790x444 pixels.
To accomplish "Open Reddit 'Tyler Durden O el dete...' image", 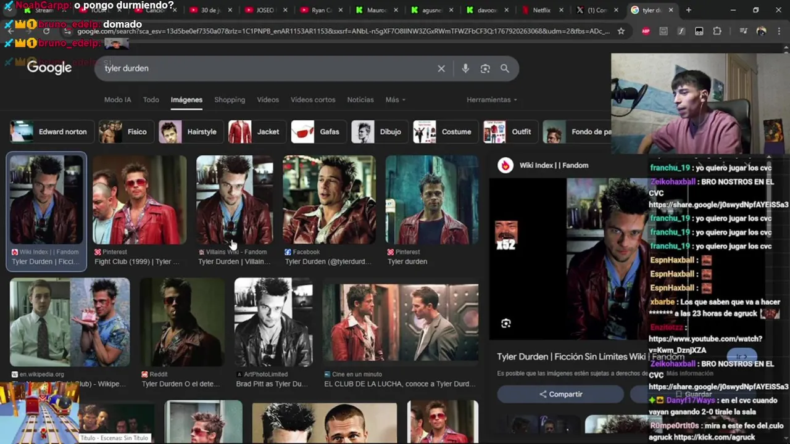I will [182, 322].
